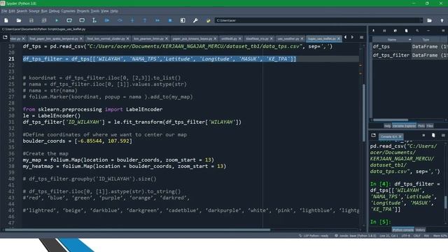Select the IPython console bottom tab

pyautogui.click(x=403, y=230)
